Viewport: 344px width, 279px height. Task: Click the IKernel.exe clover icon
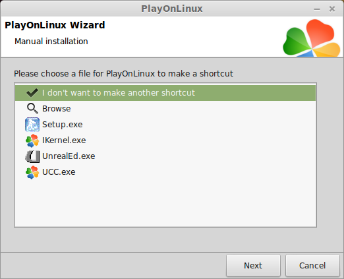(32, 140)
